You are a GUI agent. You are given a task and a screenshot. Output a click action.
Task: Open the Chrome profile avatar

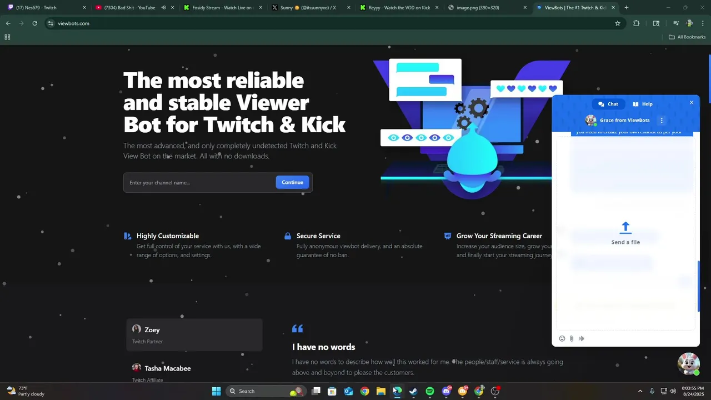pyautogui.click(x=689, y=23)
